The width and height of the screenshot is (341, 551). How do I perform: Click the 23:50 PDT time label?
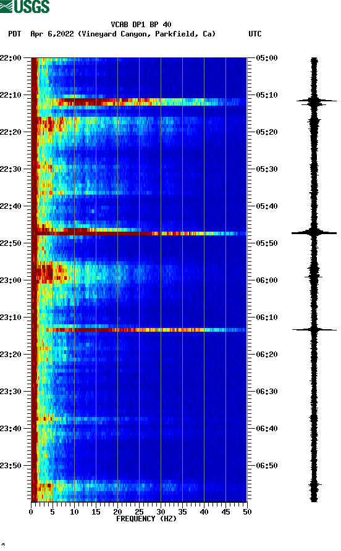[x=11, y=466]
